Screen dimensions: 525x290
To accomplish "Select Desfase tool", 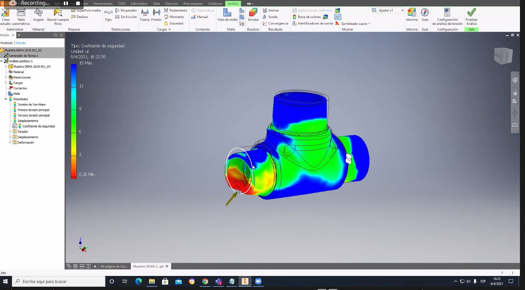I will [80, 17].
